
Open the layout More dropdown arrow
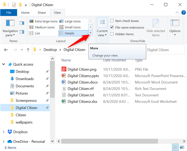point(91,33)
